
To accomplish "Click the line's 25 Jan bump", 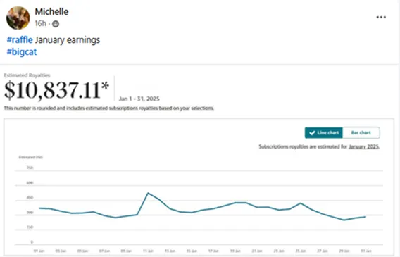I will [301, 203].
